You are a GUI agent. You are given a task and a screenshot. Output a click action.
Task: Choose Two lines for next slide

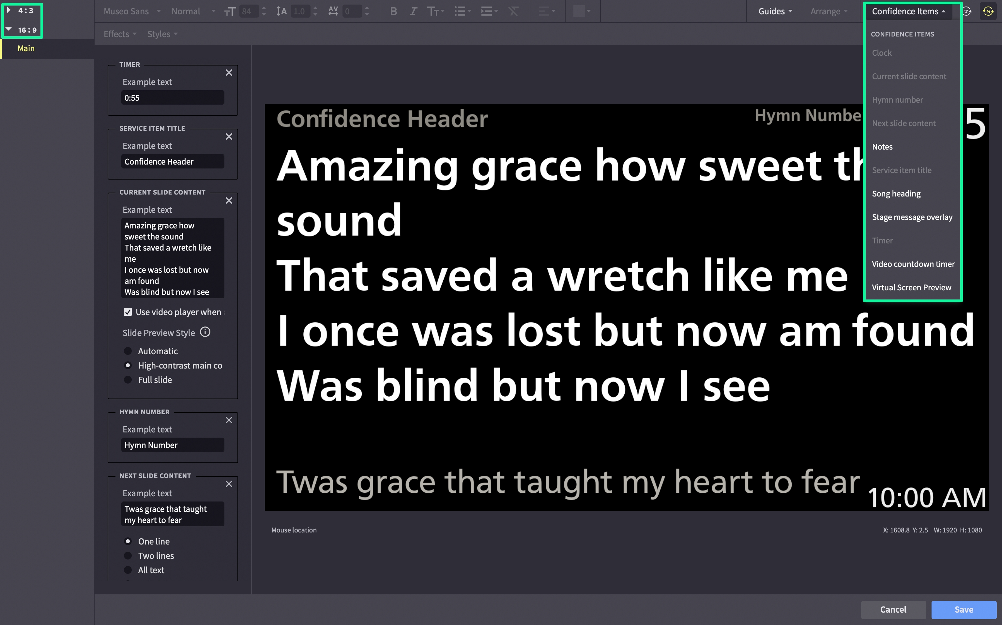(128, 556)
